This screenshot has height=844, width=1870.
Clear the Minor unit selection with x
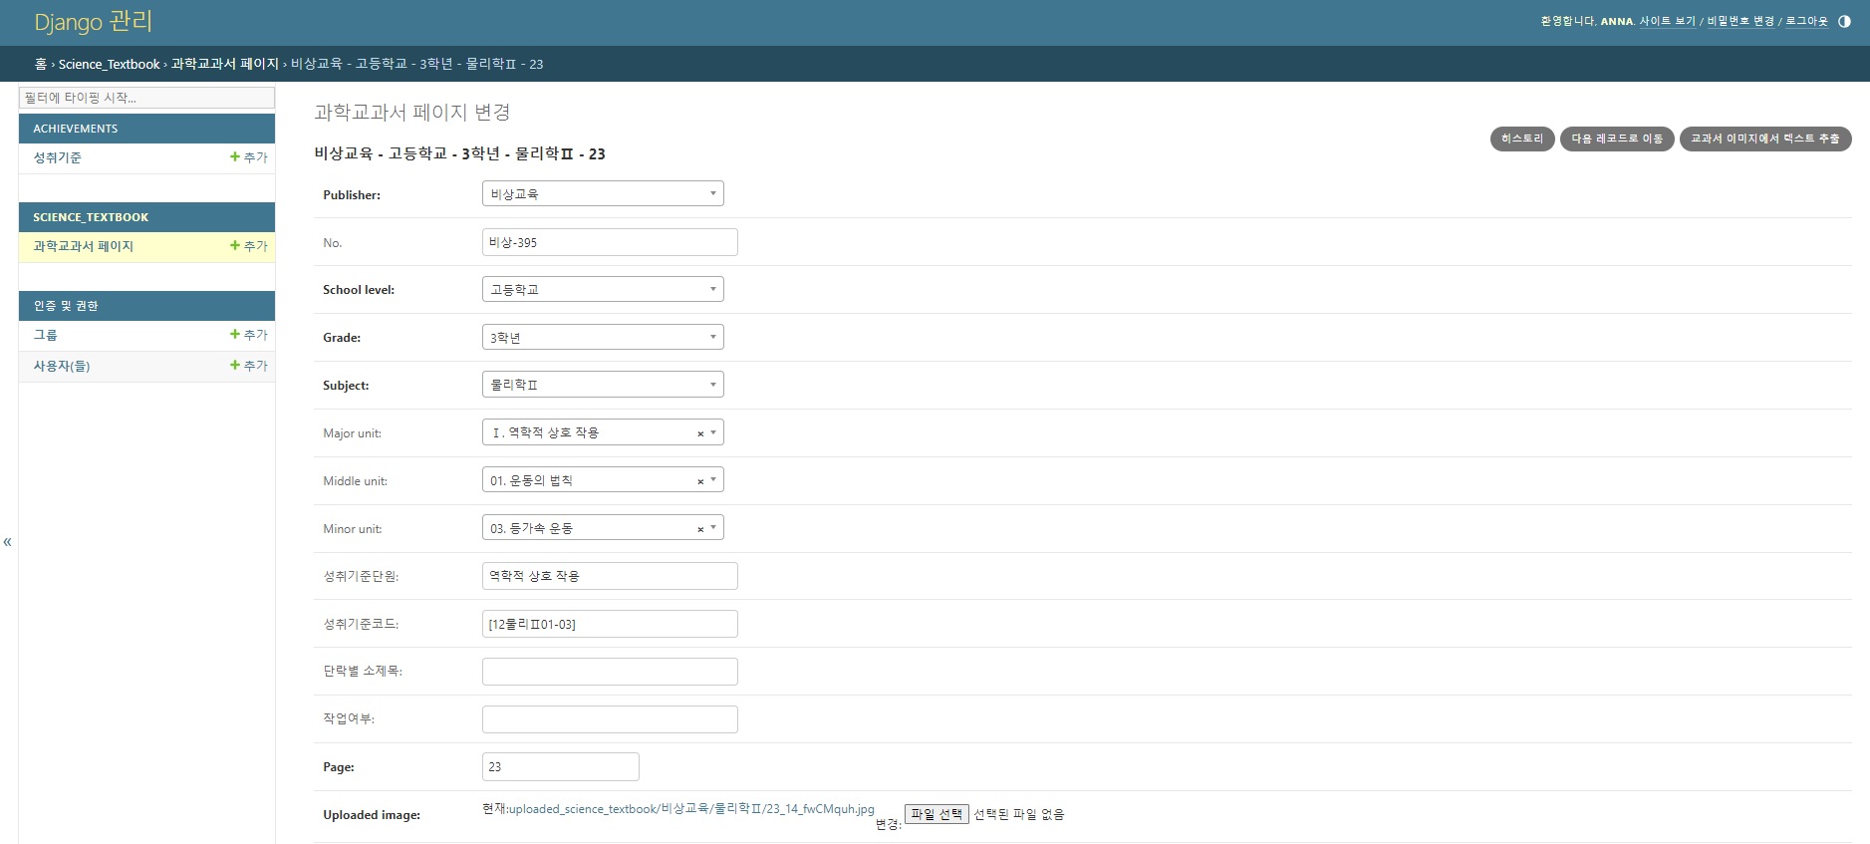click(x=700, y=529)
